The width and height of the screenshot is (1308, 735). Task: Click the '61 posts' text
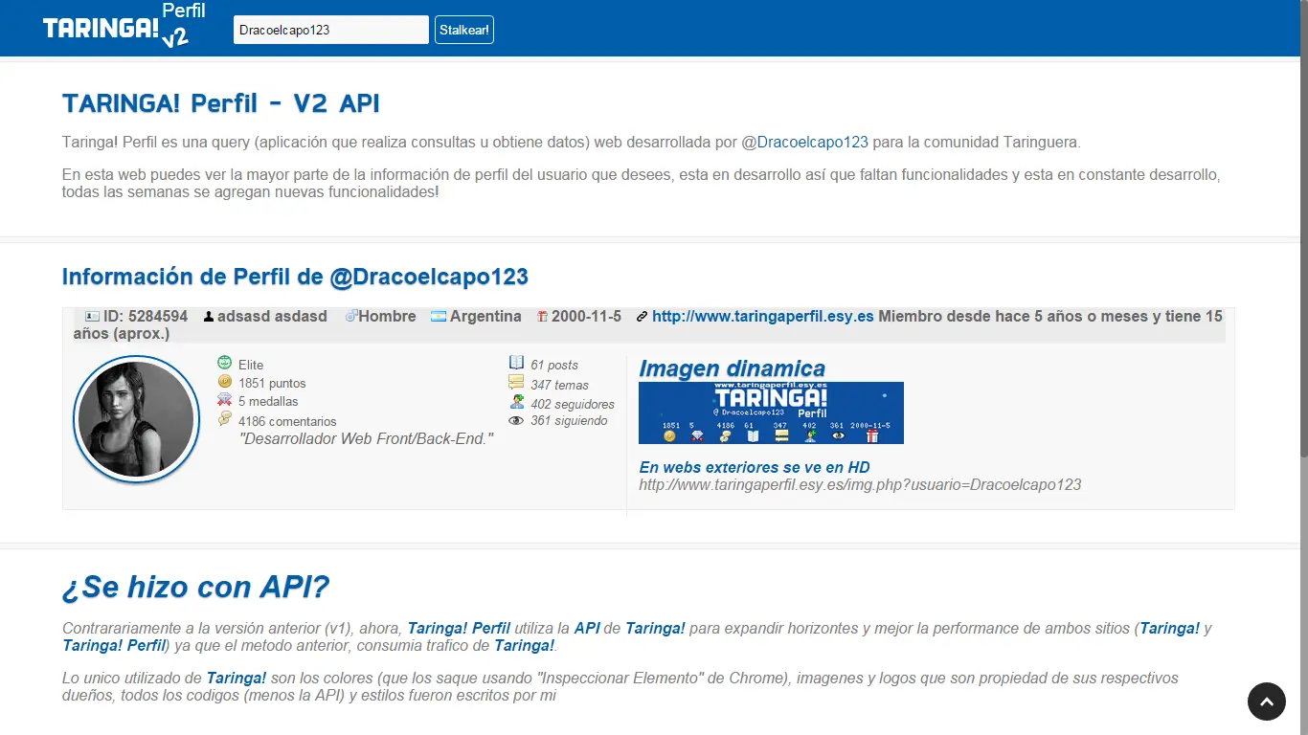point(554,365)
